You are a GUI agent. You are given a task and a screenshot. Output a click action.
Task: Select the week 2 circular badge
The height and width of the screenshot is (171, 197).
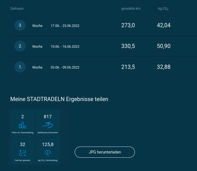(20, 46)
